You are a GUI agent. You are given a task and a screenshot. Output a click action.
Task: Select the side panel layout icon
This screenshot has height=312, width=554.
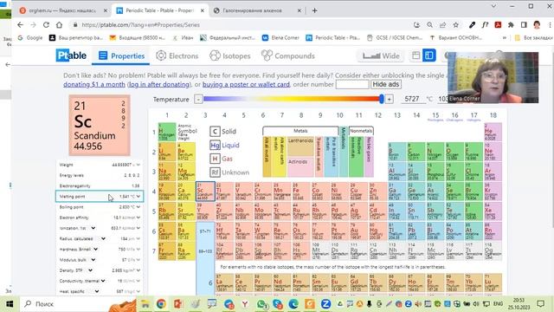click(429, 55)
